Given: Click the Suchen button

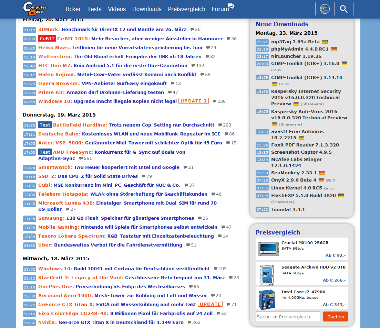Looking at the screenshot, I should click(336, 317).
